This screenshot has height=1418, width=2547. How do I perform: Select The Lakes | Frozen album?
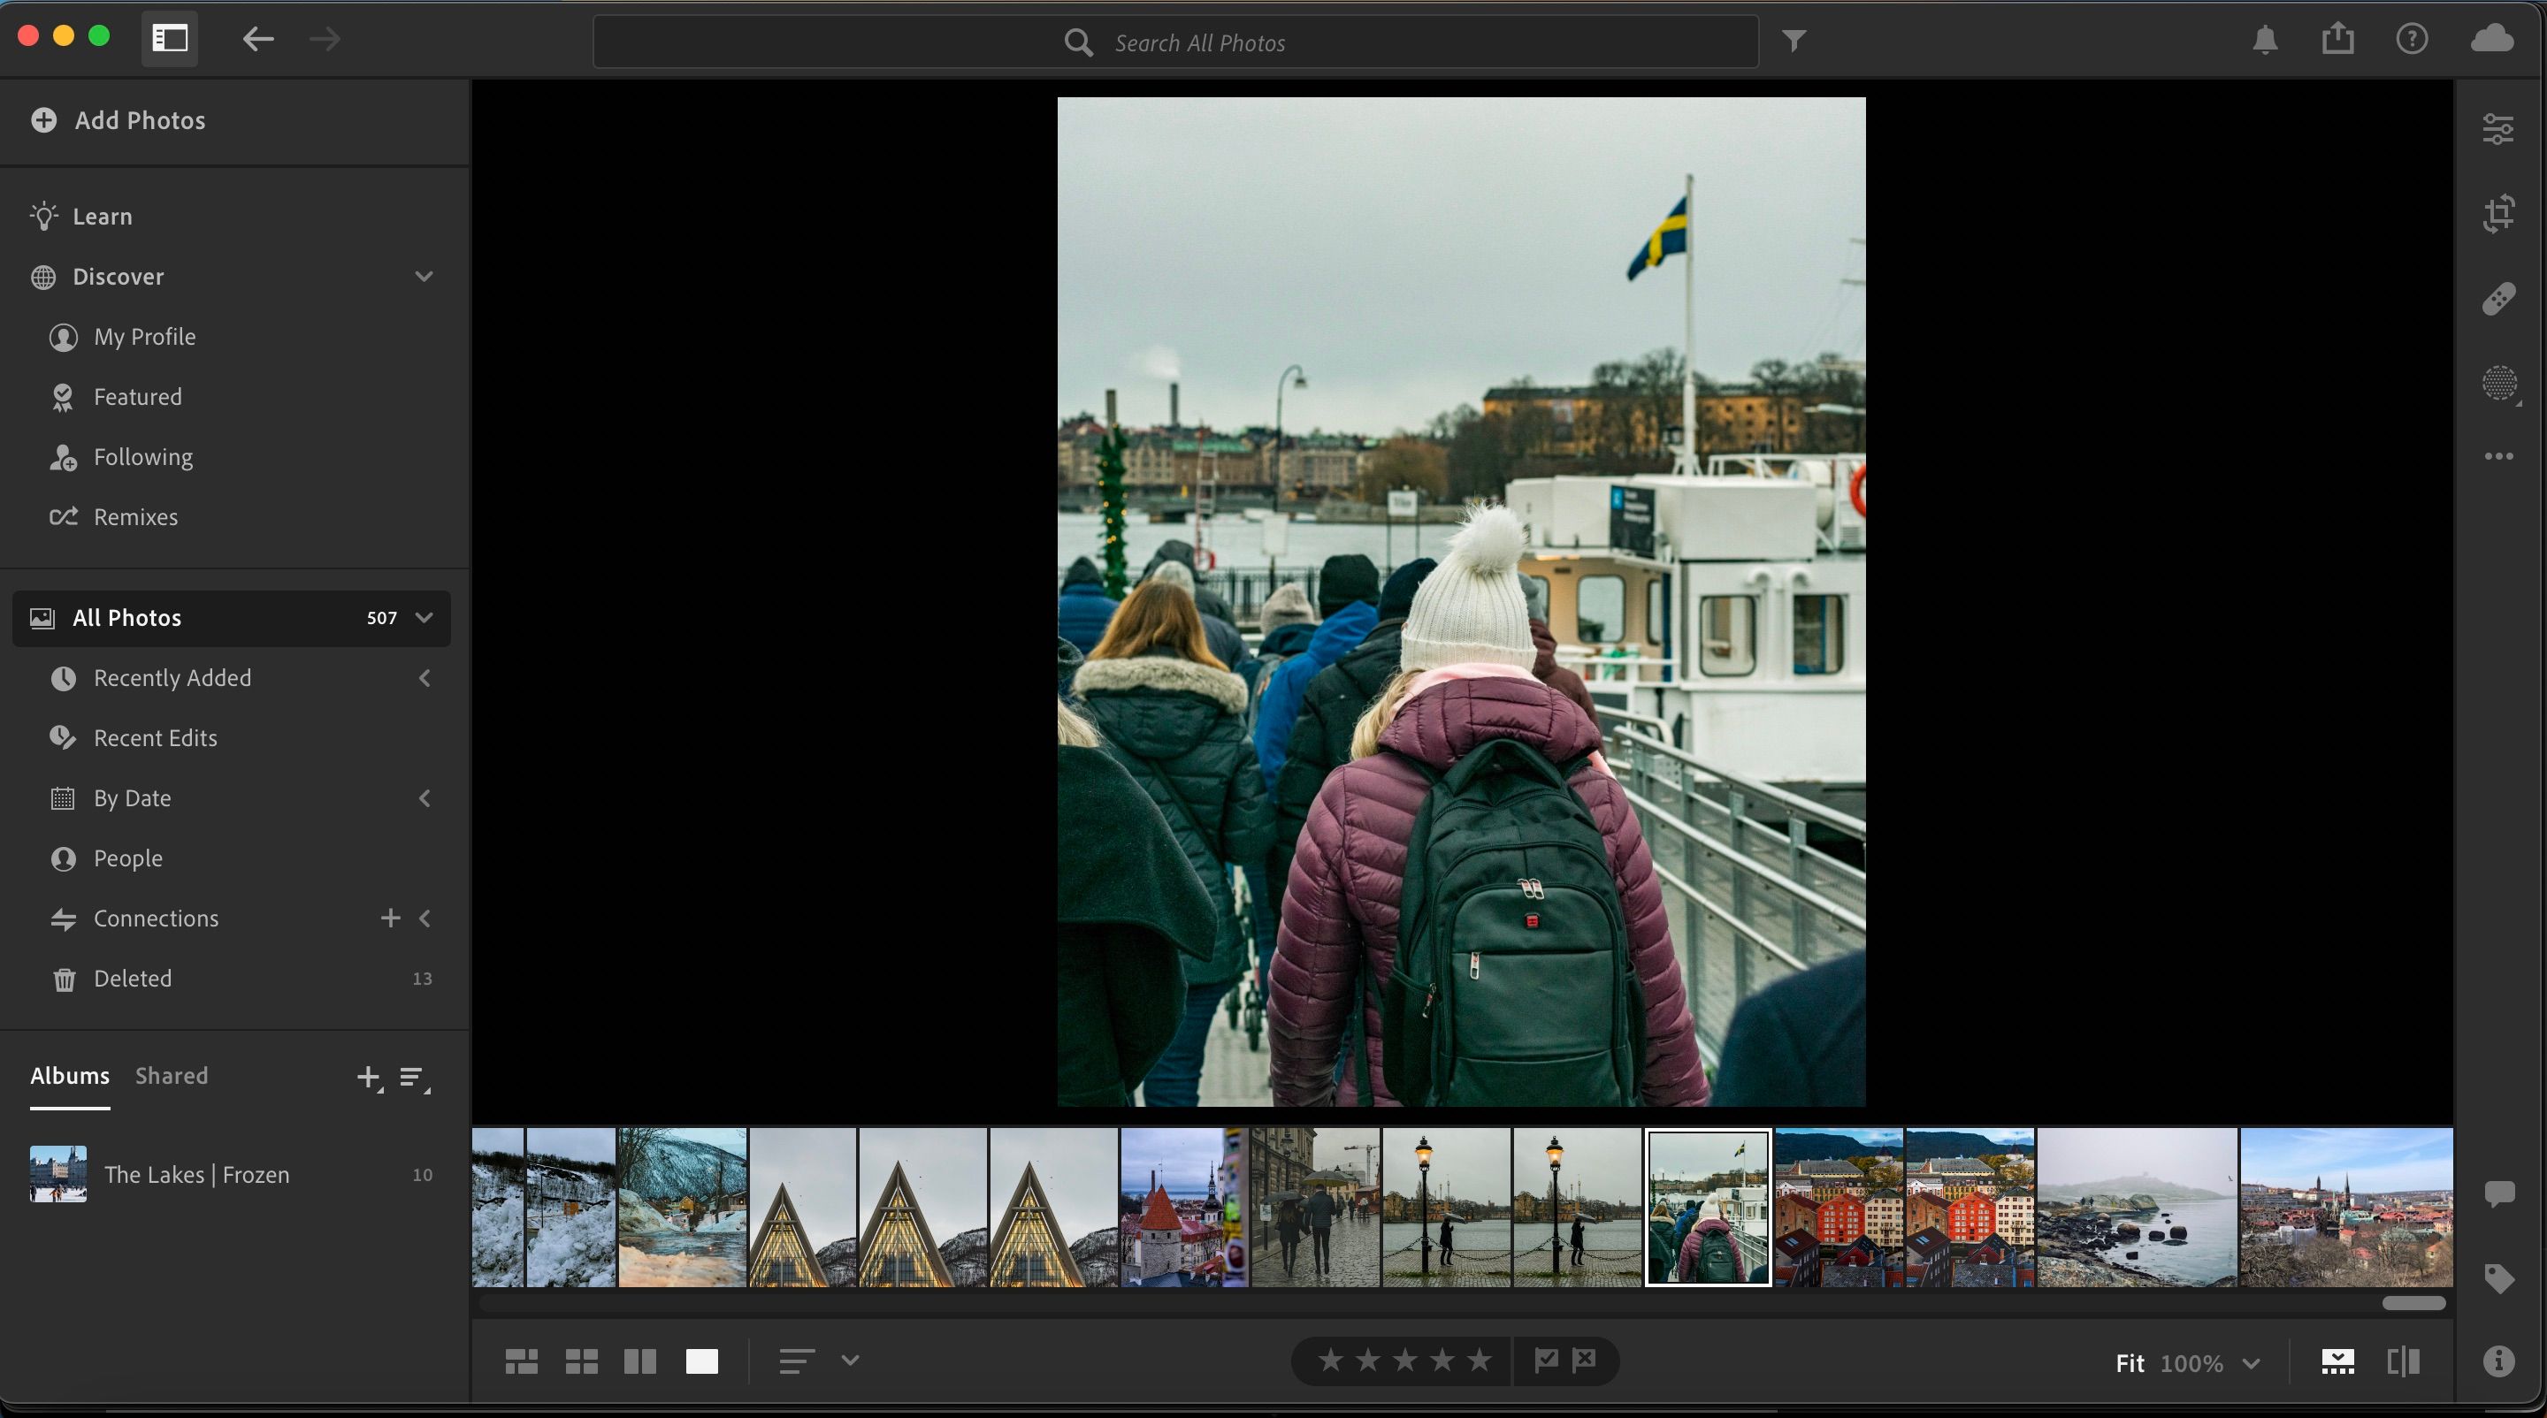pyautogui.click(x=198, y=1174)
